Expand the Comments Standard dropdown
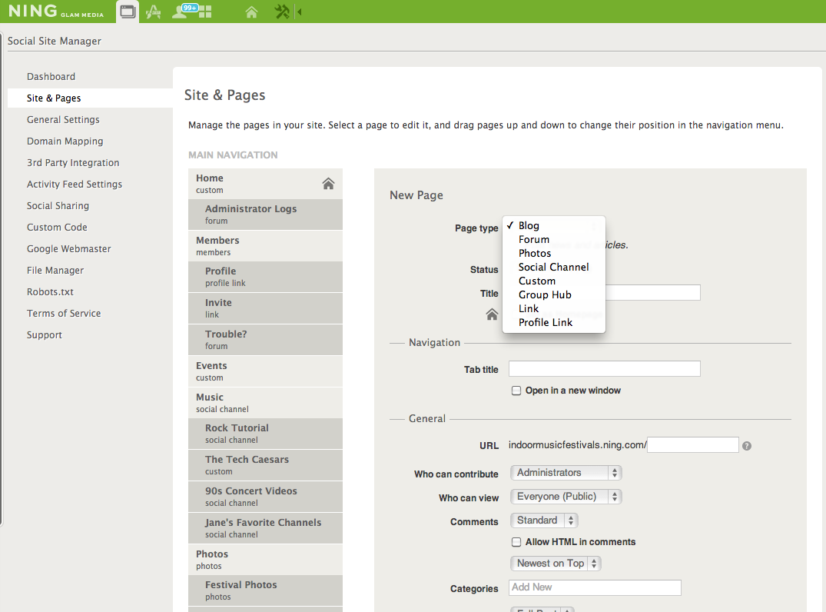Viewport: 826px width, 612px height. click(544, 521)
